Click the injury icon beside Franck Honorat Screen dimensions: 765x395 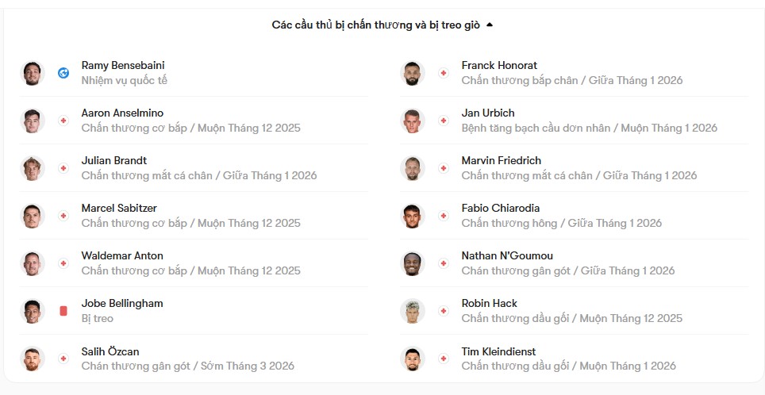point(444,73)
